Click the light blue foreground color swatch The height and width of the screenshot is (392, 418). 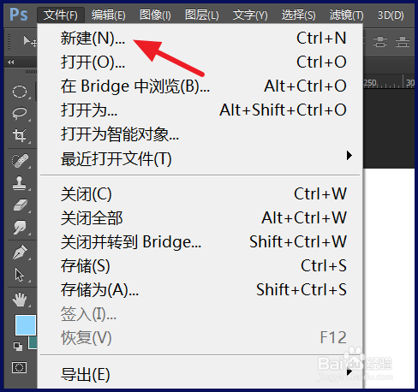point(26,325)
